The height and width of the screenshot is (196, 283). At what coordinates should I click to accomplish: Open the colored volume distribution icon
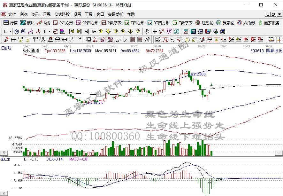(63, 32)
